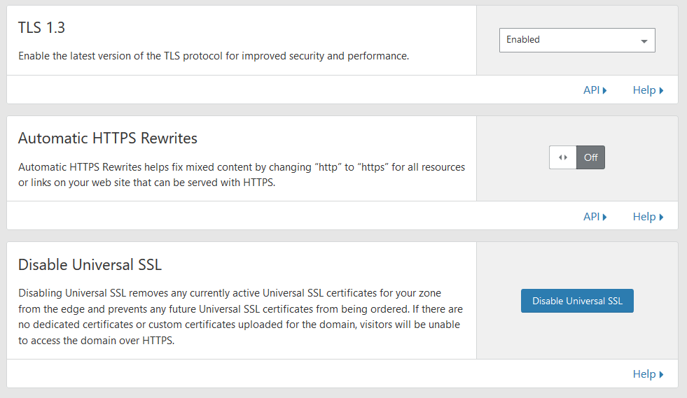Click the Help arrow icon in the HTTPS Rewrites card
Viewport: 687px width, 398px height.
tap(661, 217)
